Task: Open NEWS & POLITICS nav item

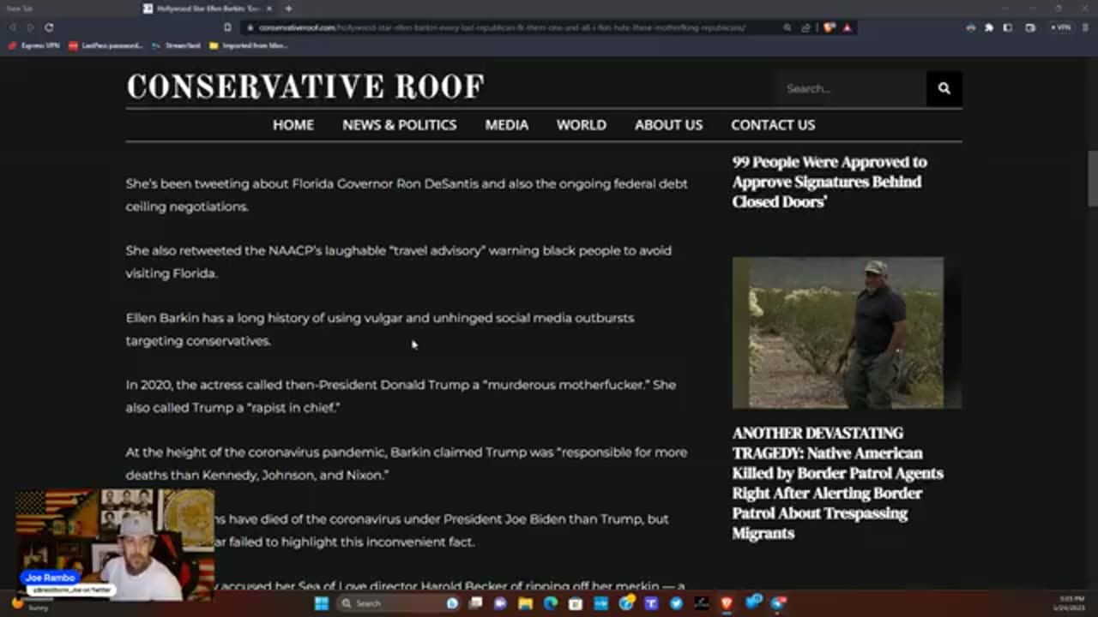Action: click(400, 125)
